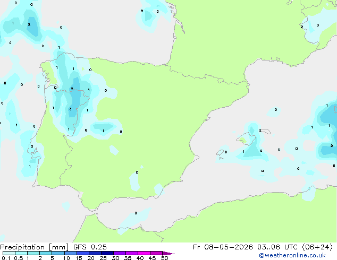Pick the 10–15 mm legend color swatch

[70, 253]
